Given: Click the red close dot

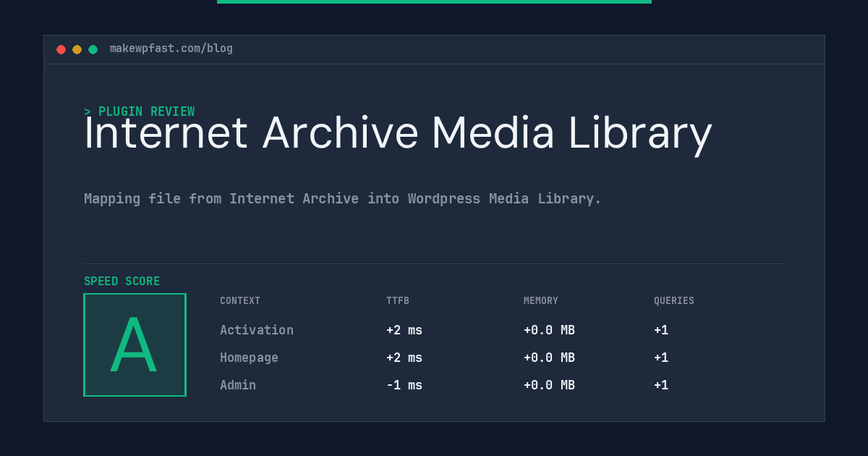Looking at the screenshot, I should tap(61, 49).
